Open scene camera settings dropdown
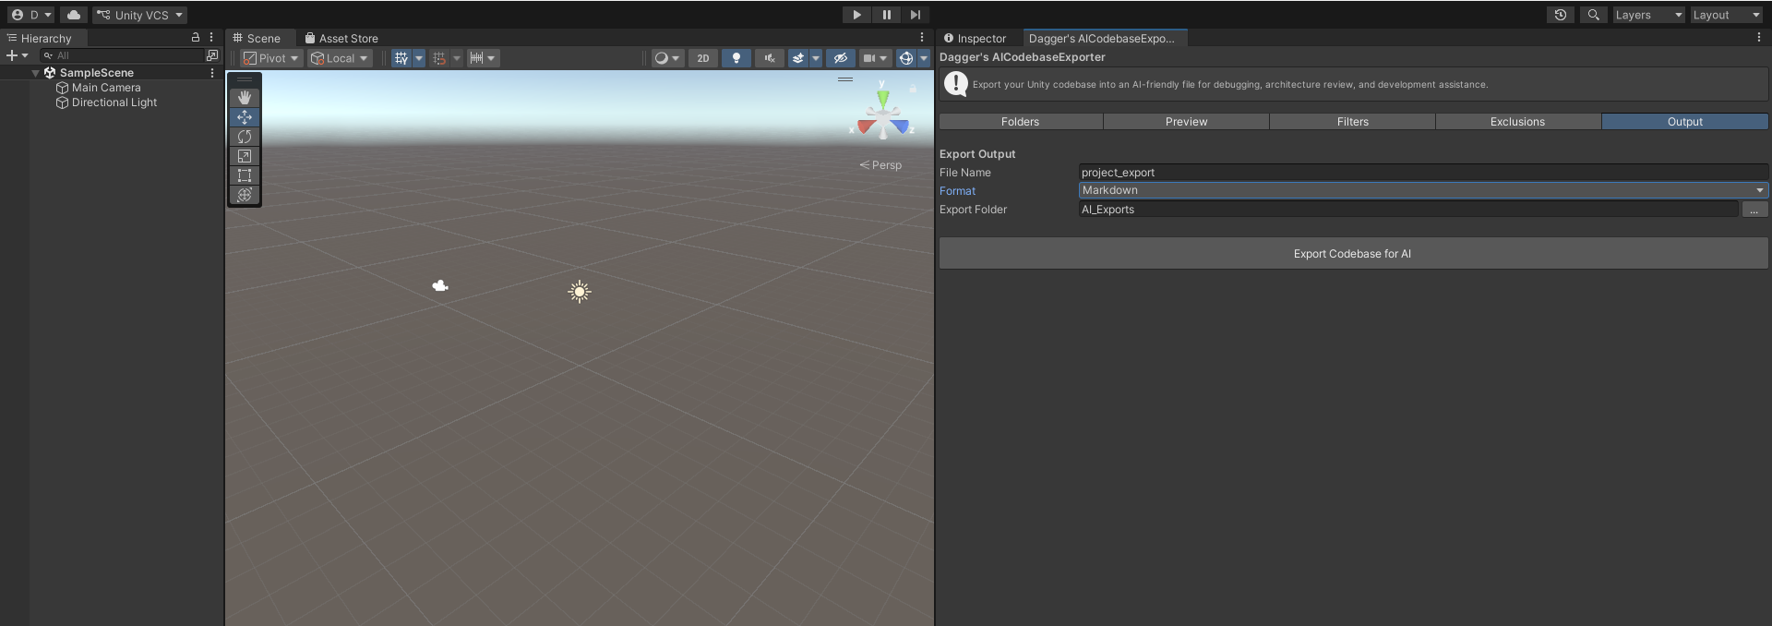1772x626 pixels. click(x=875, y=58)
